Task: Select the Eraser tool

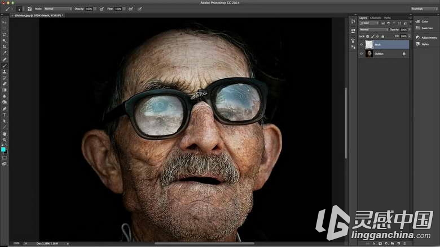Action: pos(4,84)
